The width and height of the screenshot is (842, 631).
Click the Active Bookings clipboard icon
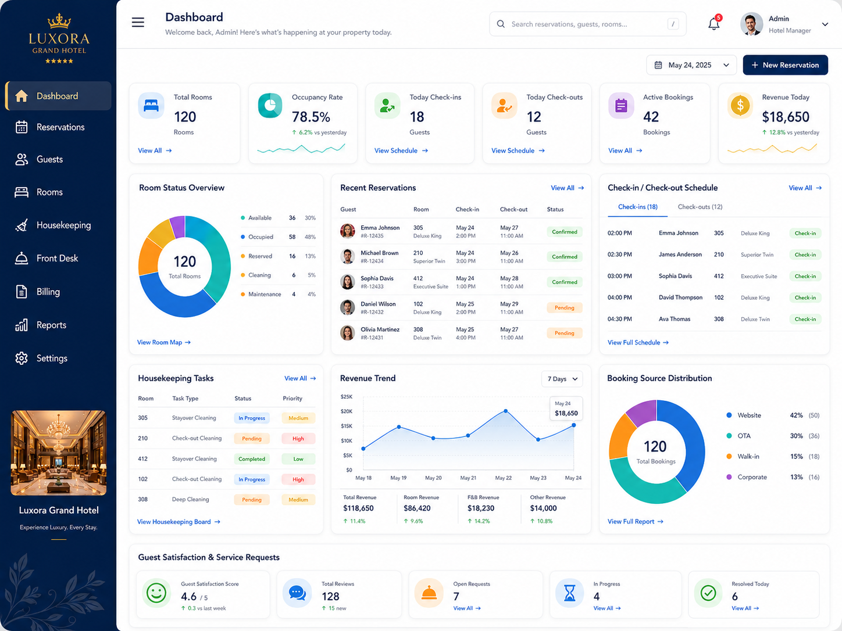[621, 106]
